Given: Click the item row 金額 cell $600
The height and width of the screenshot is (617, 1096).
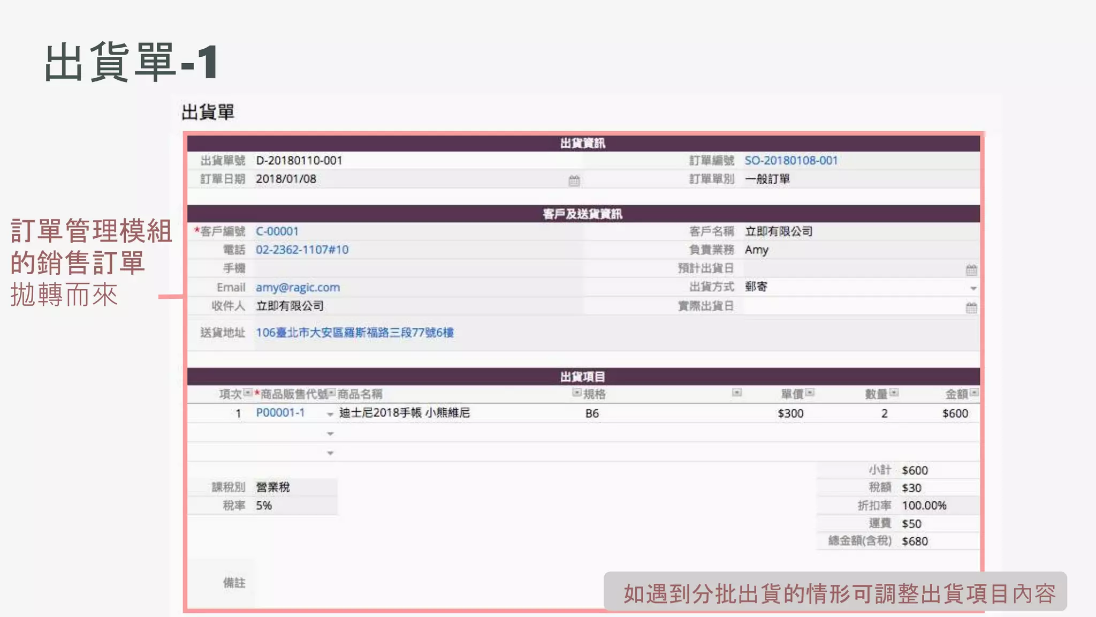Looking at the screenshot, I should point(955,413).
